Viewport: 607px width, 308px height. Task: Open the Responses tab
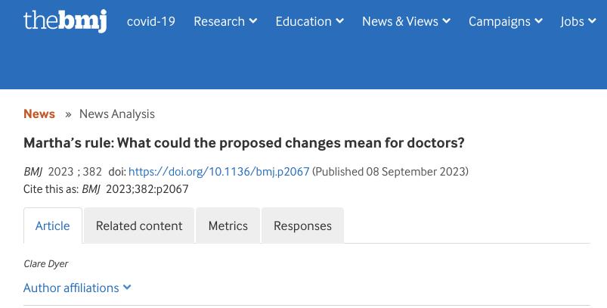[302, 226]
